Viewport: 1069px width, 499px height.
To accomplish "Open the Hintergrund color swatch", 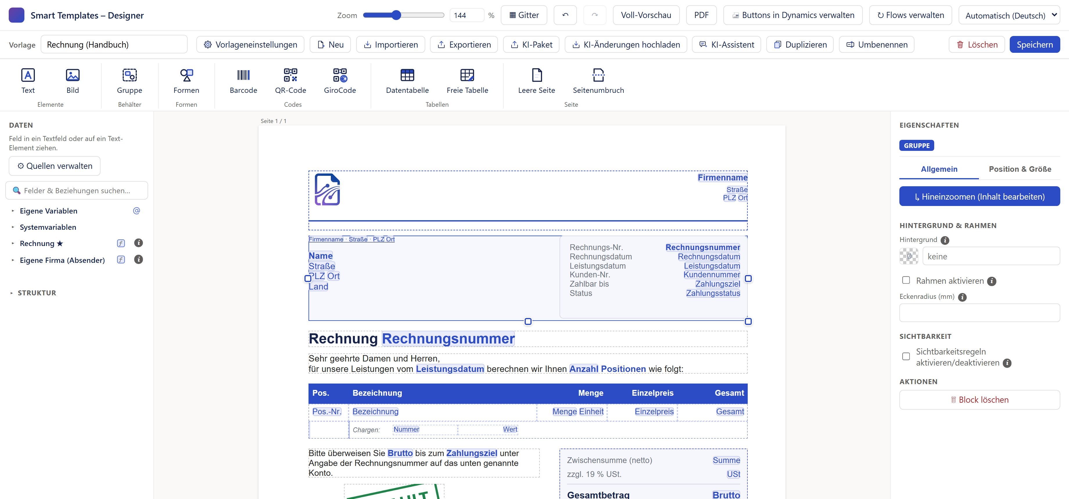I will coord(909,256).
